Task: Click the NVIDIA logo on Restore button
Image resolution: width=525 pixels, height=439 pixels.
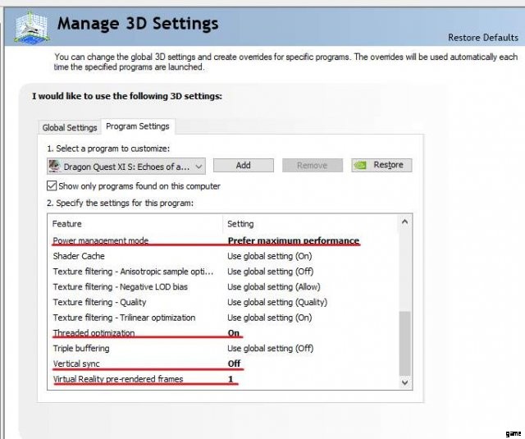Action: point(360,165)
